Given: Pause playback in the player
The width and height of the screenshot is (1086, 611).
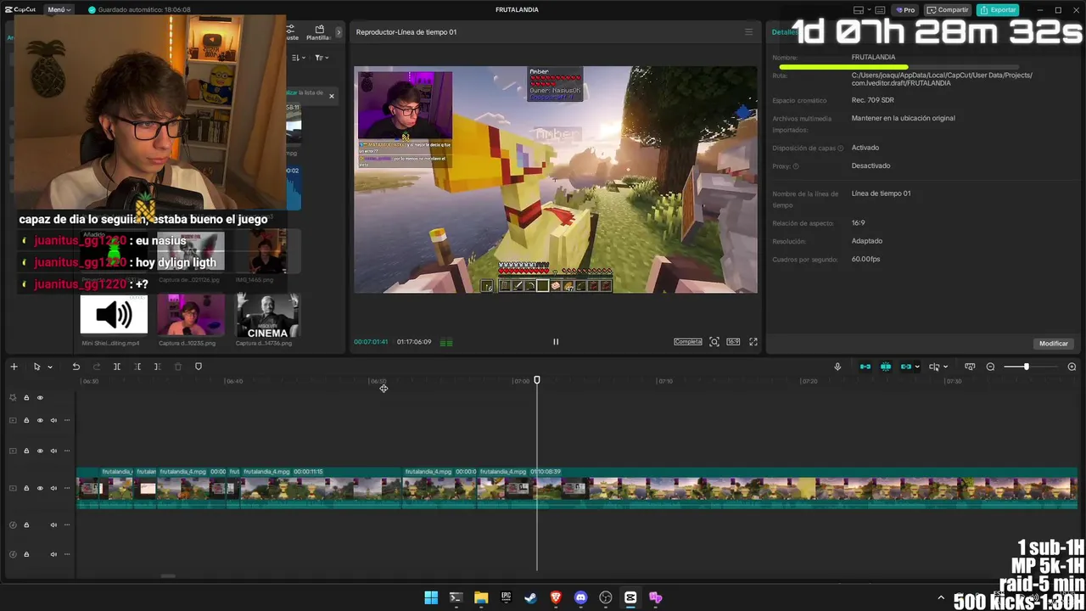Looking at the screenshot, I should [556, 342].
